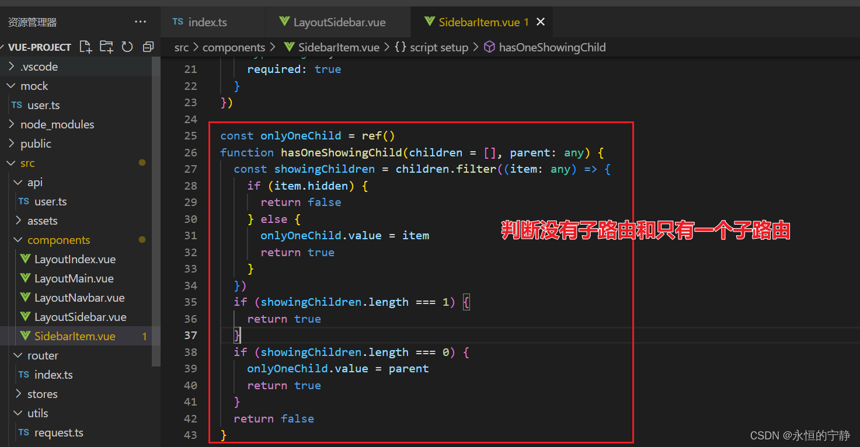Open LayoutSidebar.vue in explorer tree
The height and width of the screenshot is (447, 860).
pos(80,317)
